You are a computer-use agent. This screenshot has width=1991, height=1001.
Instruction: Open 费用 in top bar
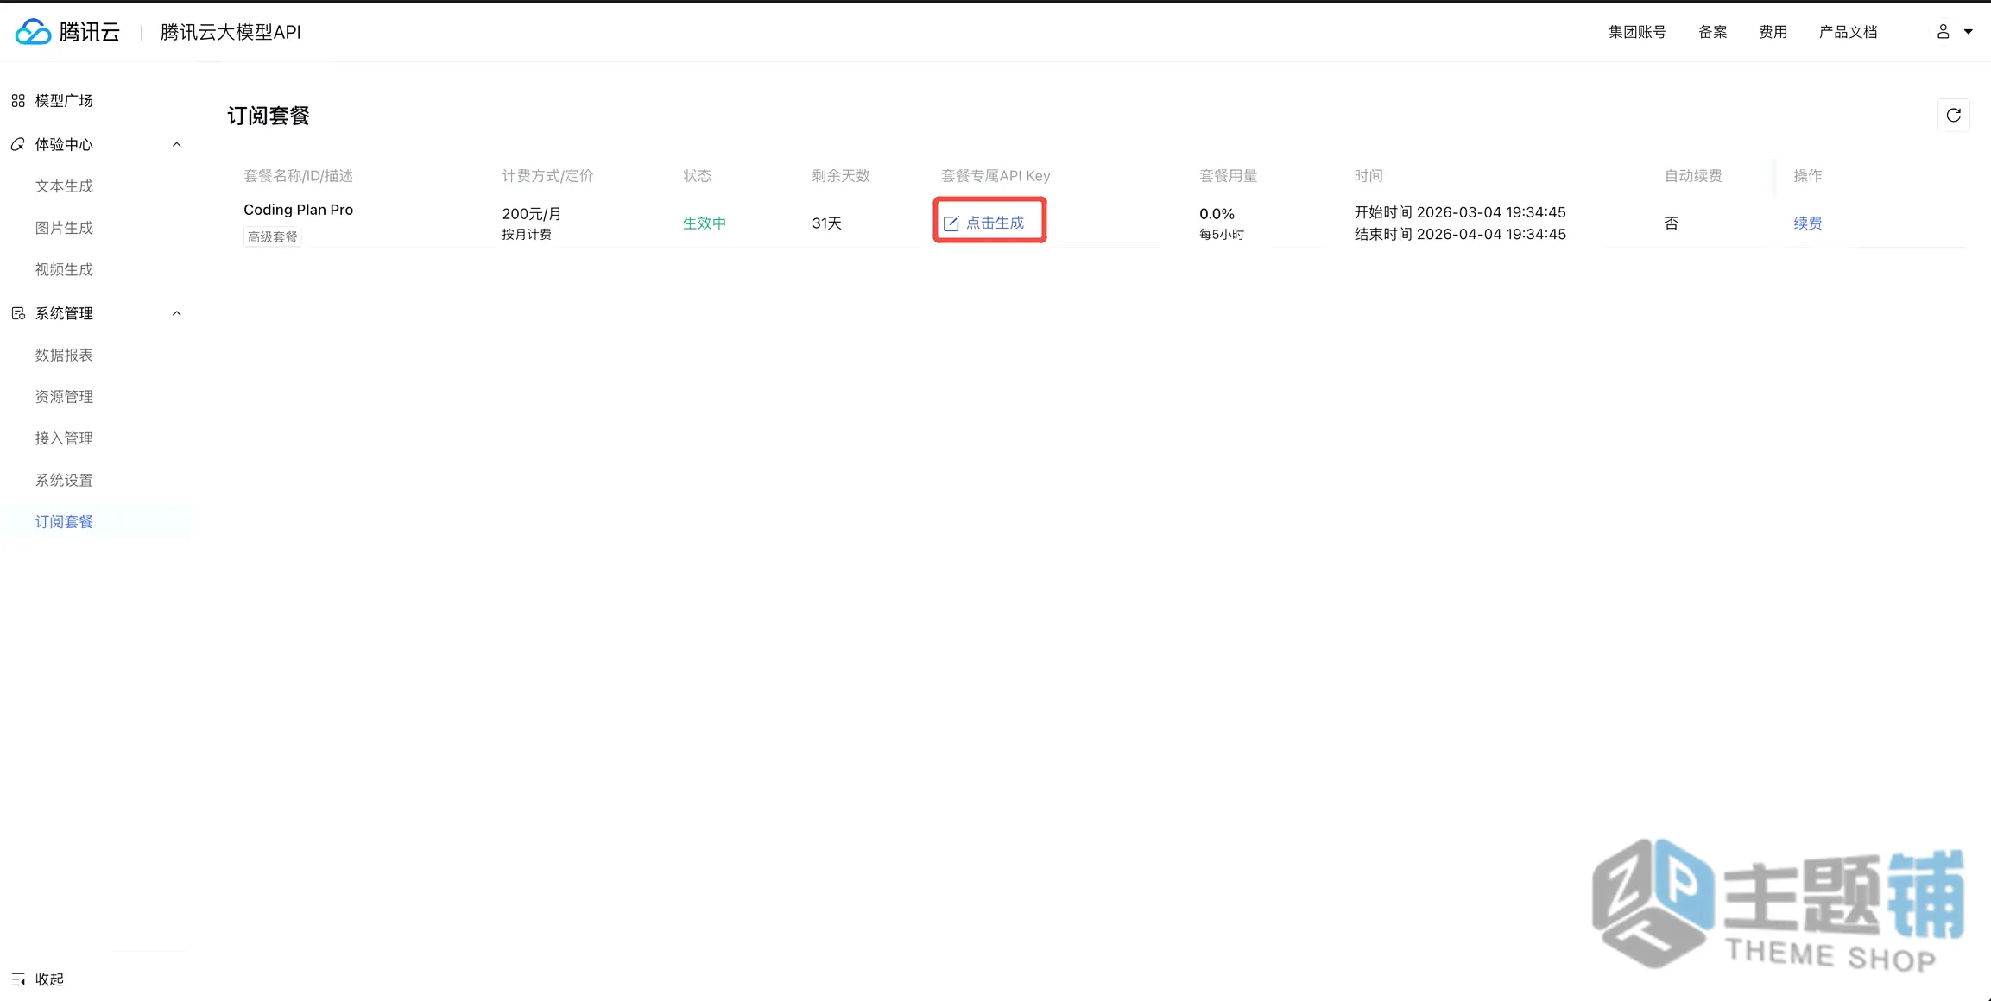pyautogui.click(x=1773, y=32)
